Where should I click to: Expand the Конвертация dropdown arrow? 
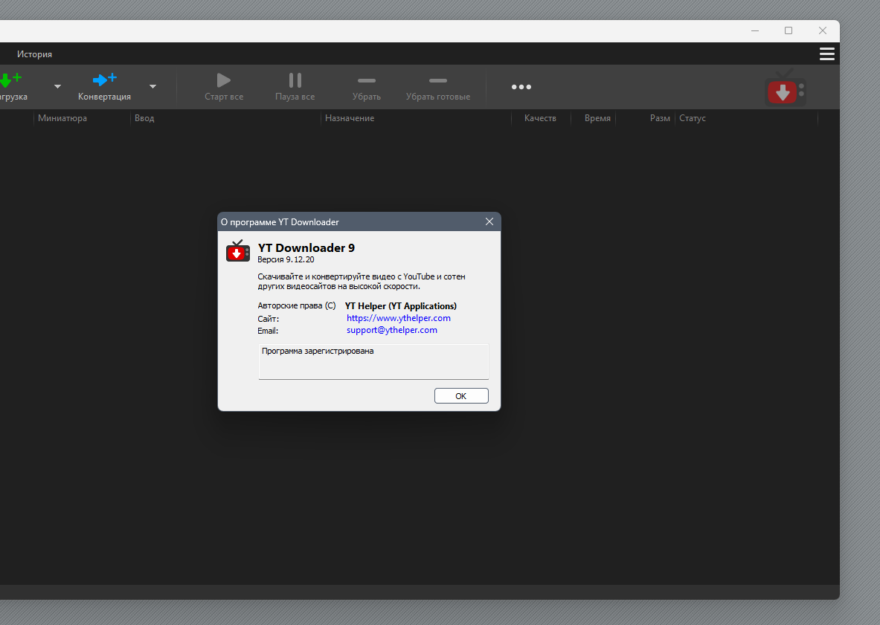click(x=152, y=86)
